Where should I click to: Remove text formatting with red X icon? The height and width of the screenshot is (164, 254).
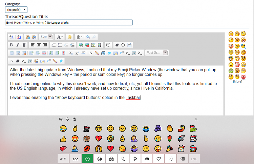[19, 37]
